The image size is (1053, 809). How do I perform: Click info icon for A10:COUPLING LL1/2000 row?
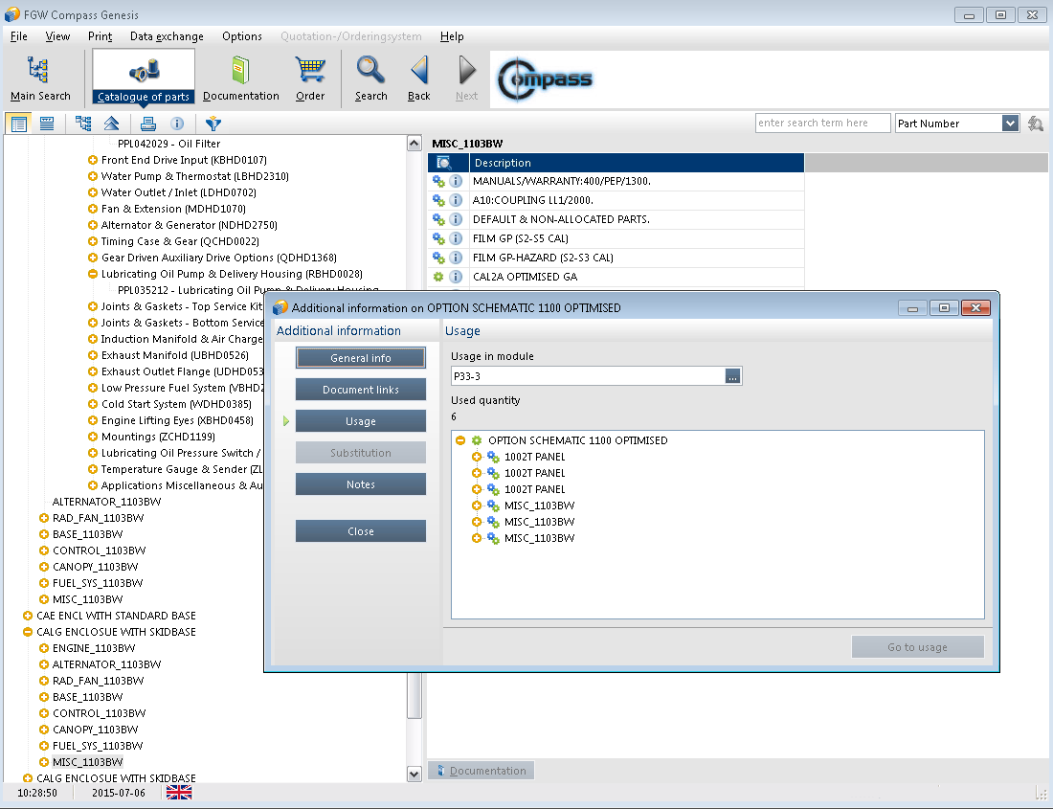(x=456, y=200)
